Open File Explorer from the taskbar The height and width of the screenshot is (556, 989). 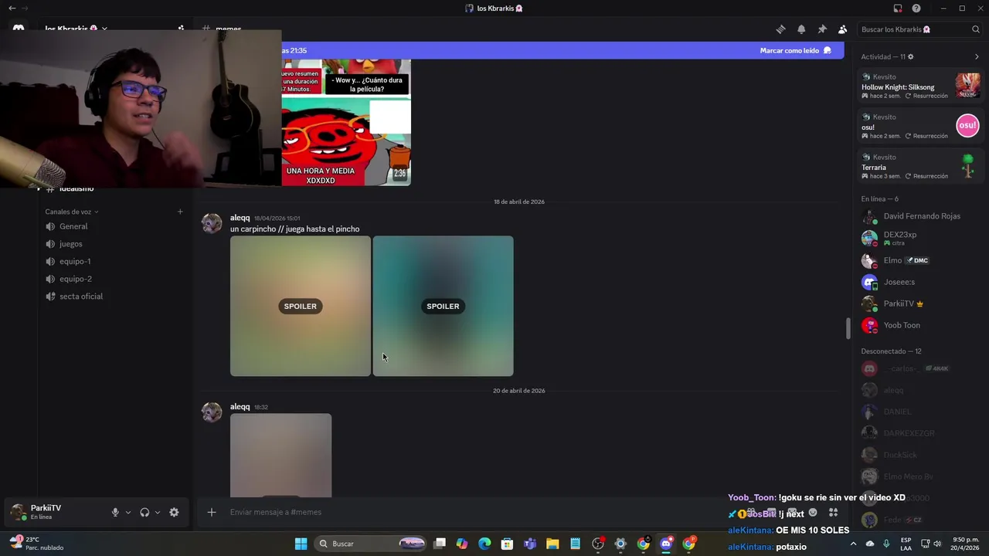pos(552,544)
